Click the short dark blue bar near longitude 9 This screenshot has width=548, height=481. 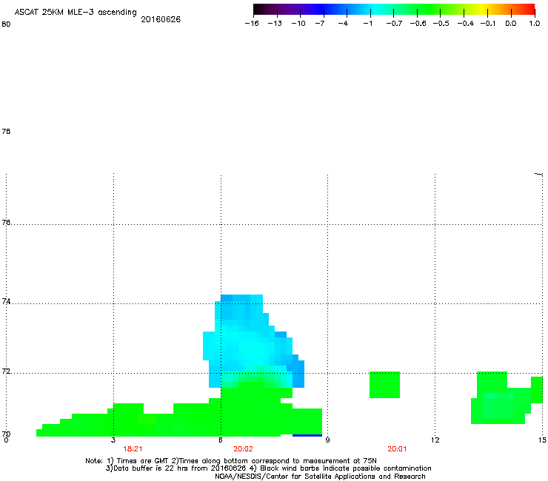pyautogui.click(x=307, y=435)
